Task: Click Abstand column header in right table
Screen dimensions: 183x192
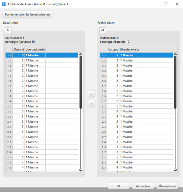Action: [113, 49]
